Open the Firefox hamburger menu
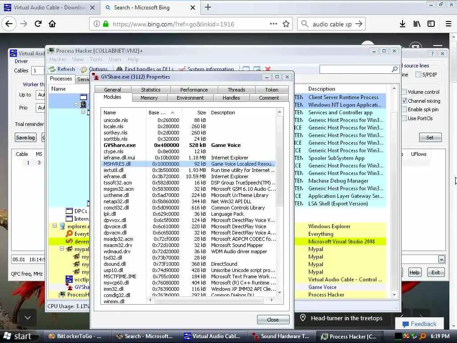 pyautogui.click(x=449, y=24)
